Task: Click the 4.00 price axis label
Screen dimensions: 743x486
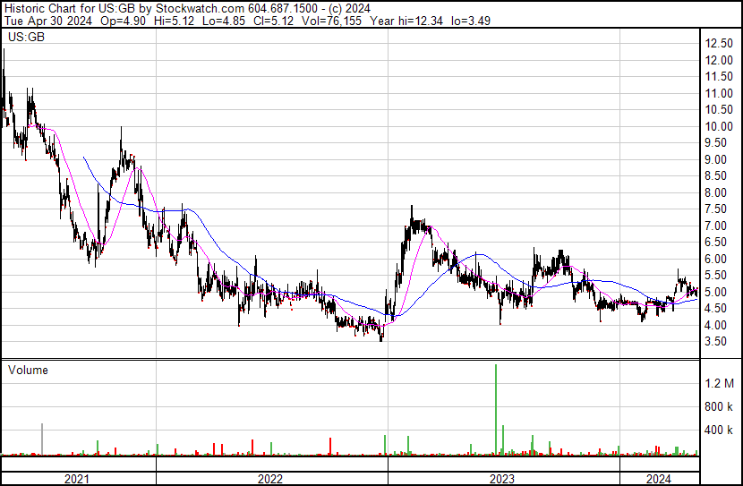Action: (715, 325)
